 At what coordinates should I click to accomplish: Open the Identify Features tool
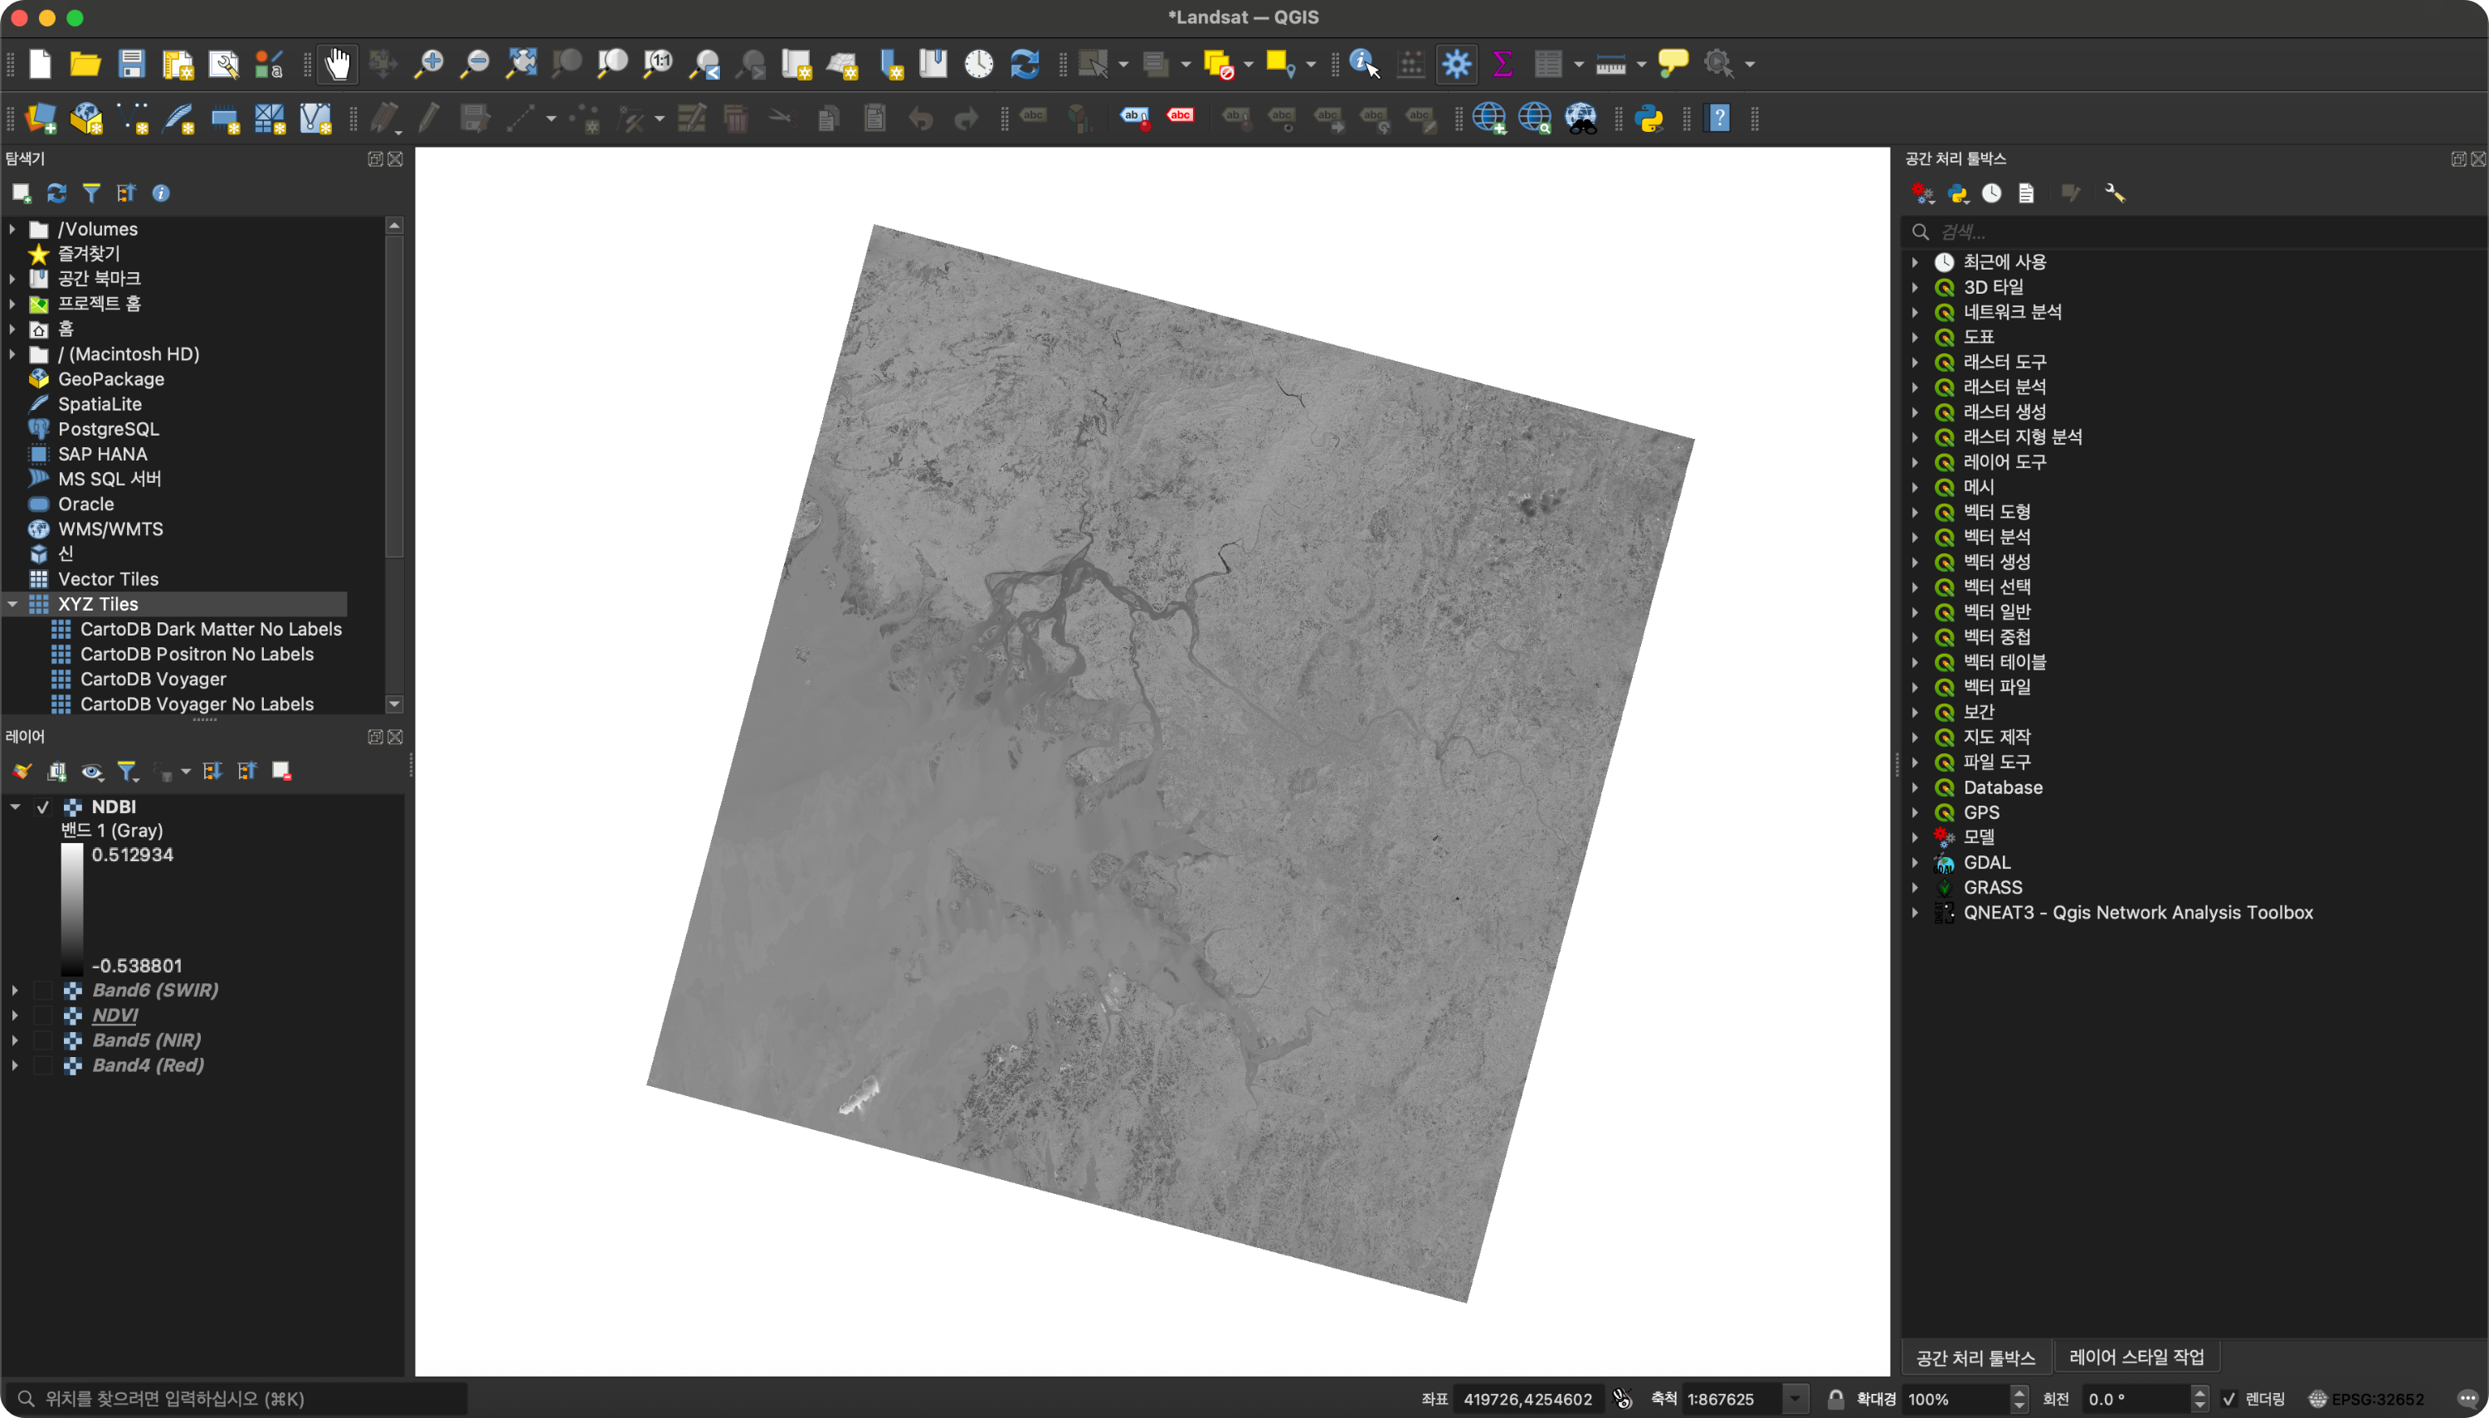coord(1363,64)
